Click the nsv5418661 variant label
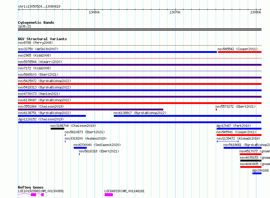 247,145
